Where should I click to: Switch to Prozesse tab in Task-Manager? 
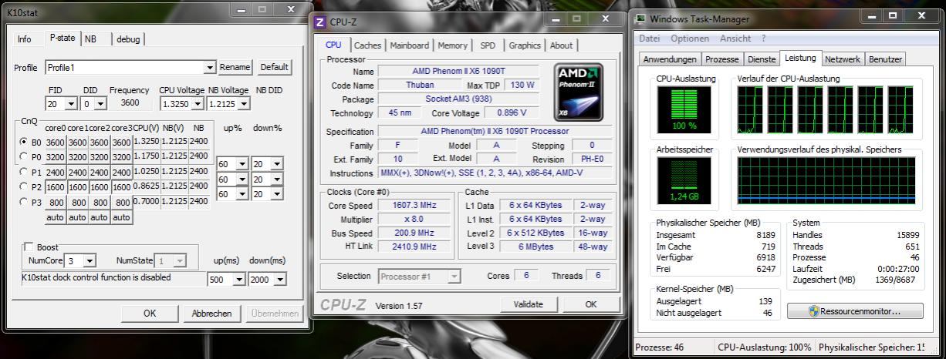(x=721, y=59)
